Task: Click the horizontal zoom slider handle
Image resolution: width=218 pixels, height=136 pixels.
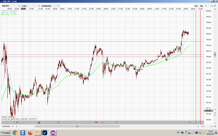Action: tap(204, 126)
